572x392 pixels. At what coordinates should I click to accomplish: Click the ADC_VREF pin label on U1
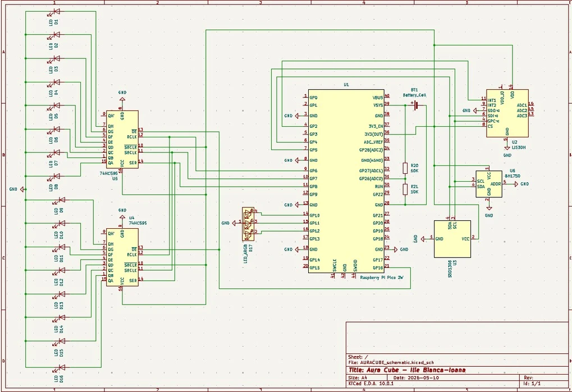point(374,142)
